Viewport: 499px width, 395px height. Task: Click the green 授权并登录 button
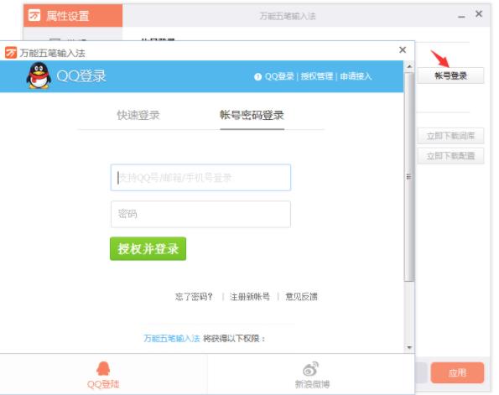pyautogui.click(x=148, y=248)
